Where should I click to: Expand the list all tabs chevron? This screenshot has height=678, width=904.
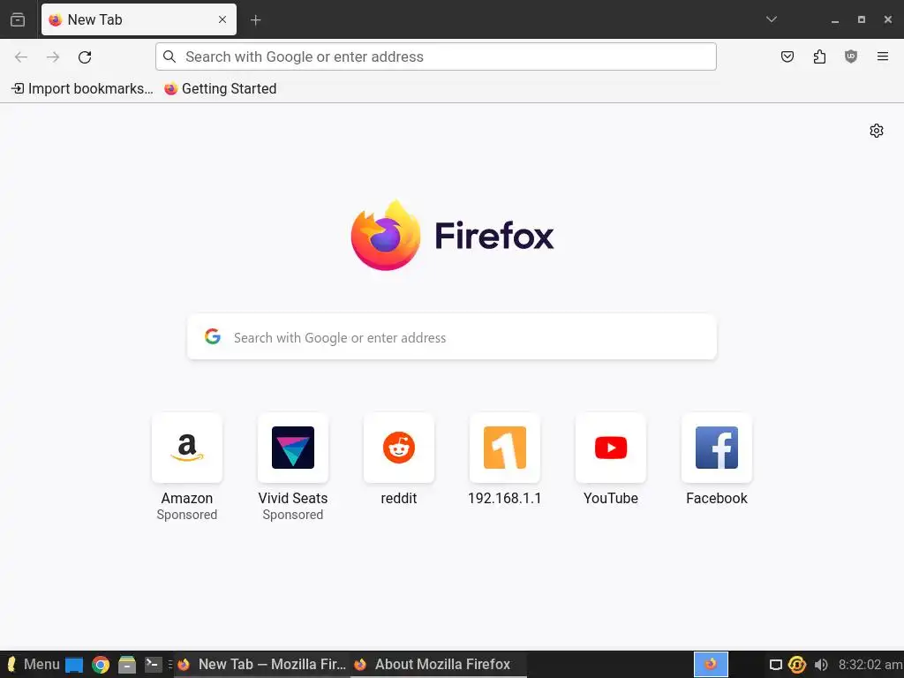pos(772,19)
